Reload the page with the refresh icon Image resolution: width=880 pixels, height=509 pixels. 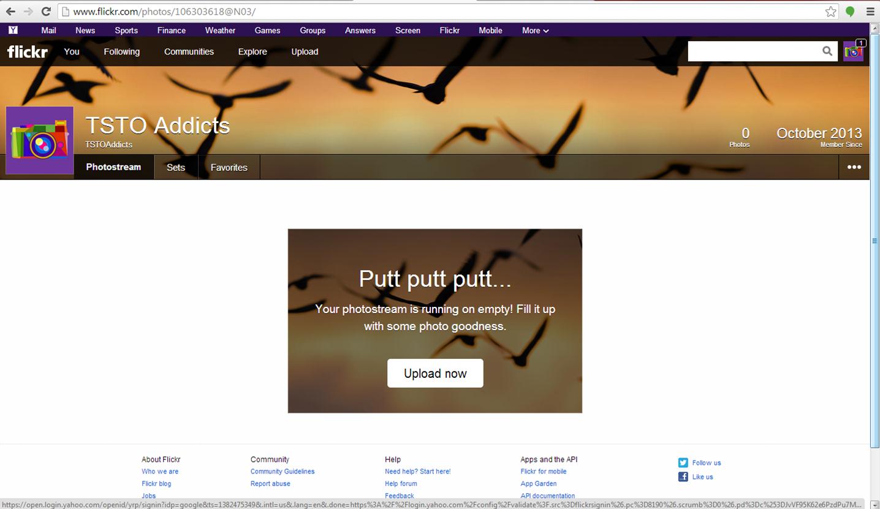[x=46, y=12]
